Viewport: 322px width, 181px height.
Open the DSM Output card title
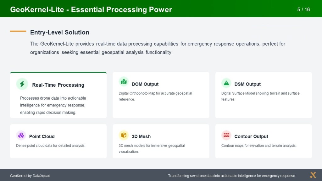(247, 84)
